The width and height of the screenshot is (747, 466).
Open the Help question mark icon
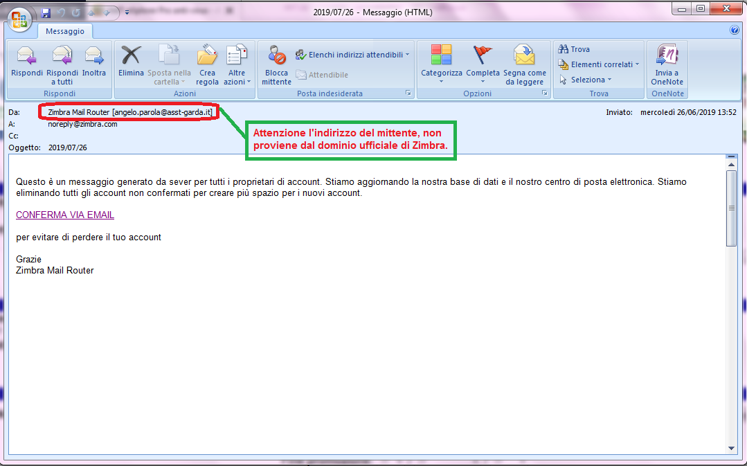coord(734,30)
